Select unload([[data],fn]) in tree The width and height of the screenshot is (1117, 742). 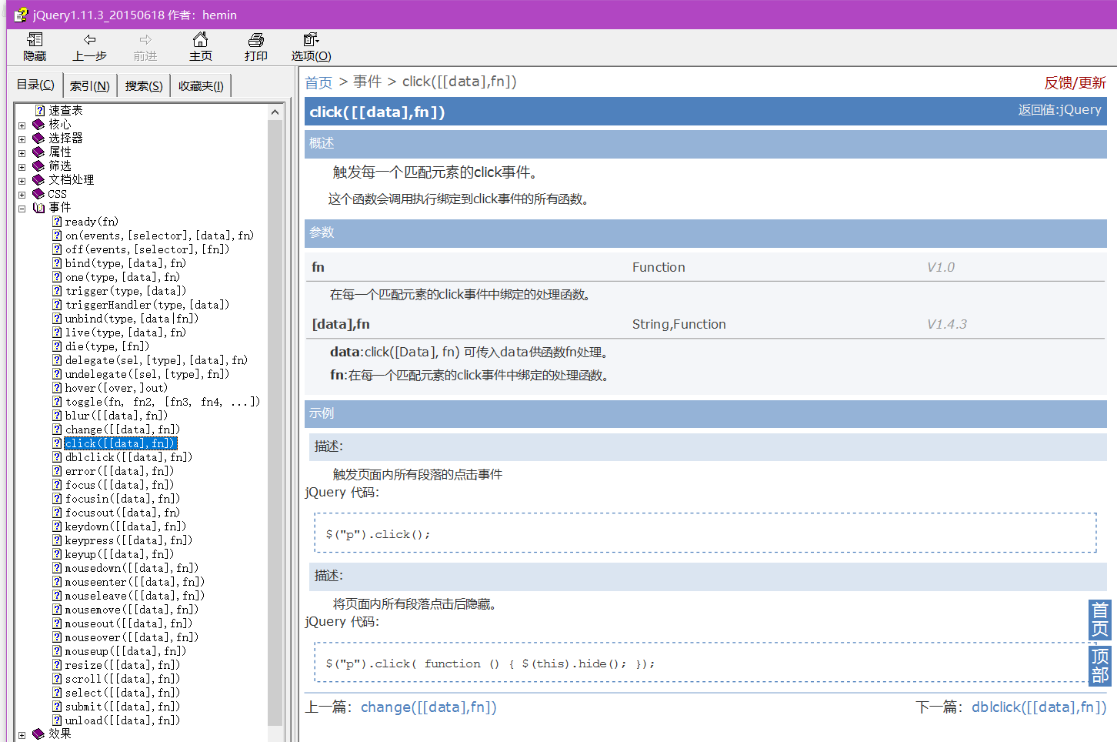(x=122, y=720)
